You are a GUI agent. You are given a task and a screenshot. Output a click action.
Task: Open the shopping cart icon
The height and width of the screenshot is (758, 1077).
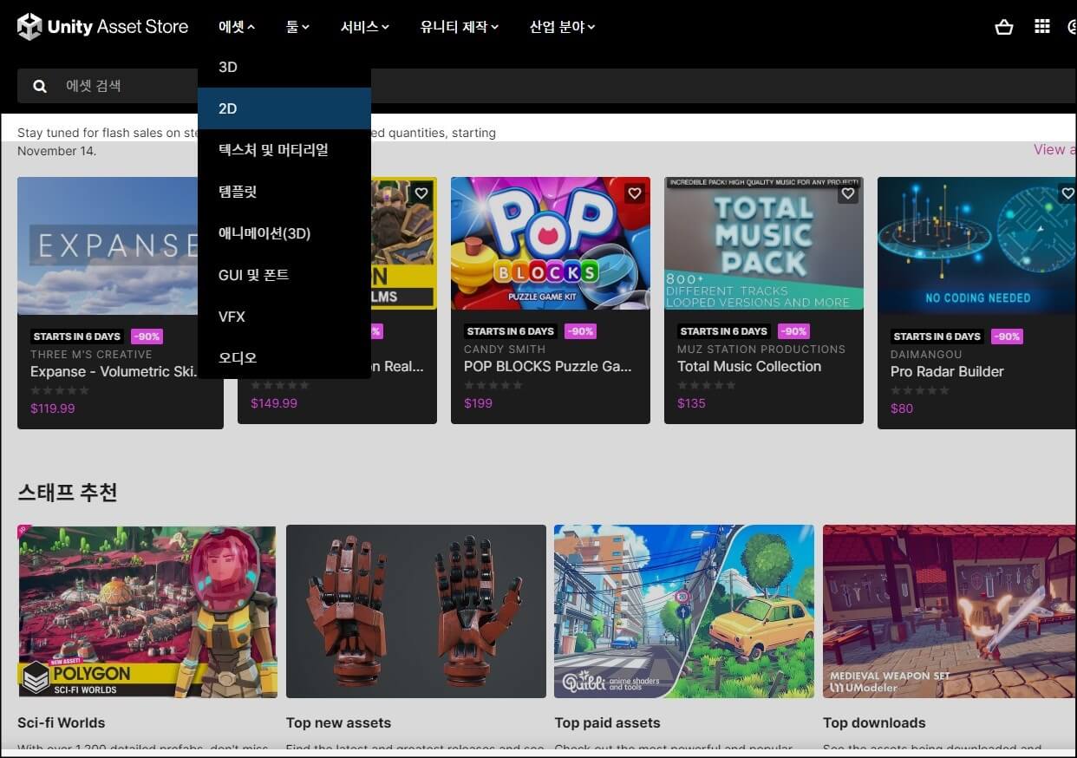[x=1004, y=27]
